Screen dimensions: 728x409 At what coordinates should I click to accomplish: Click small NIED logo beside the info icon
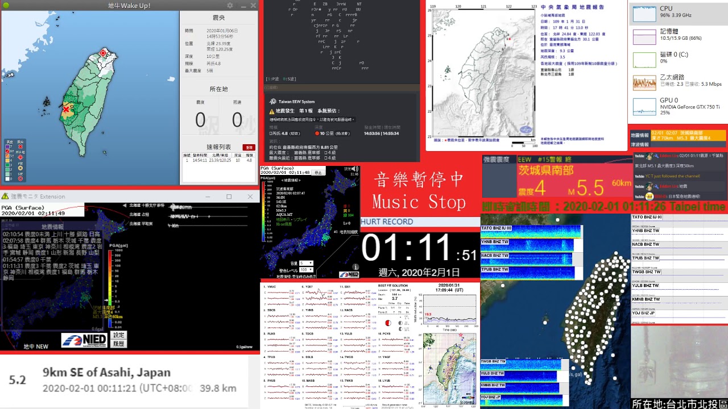pos(349,275)
